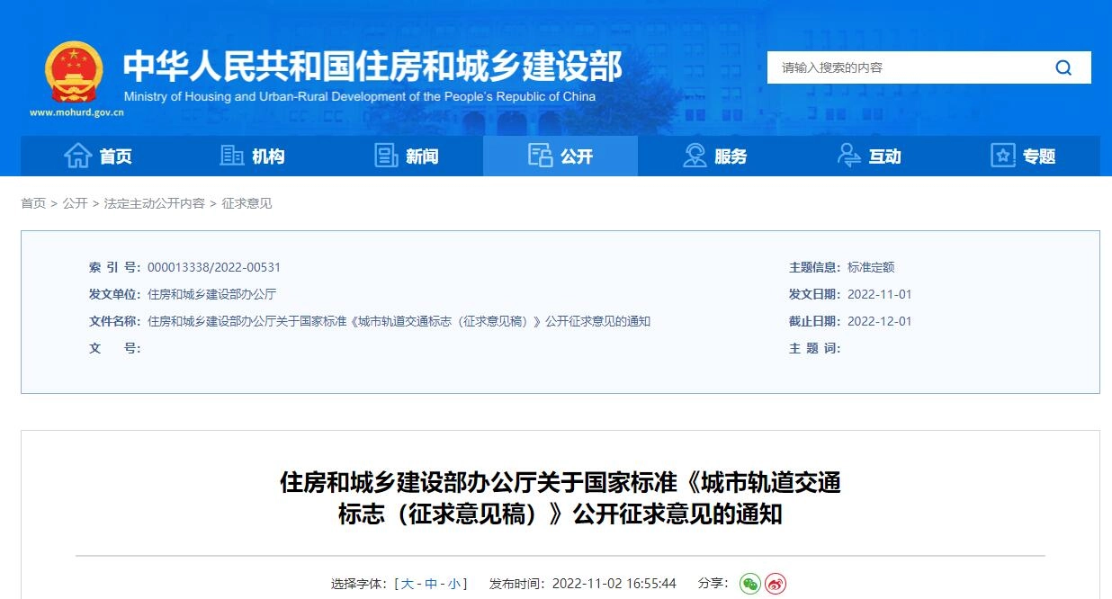Switch to the 新闻 section

(420, 155)
